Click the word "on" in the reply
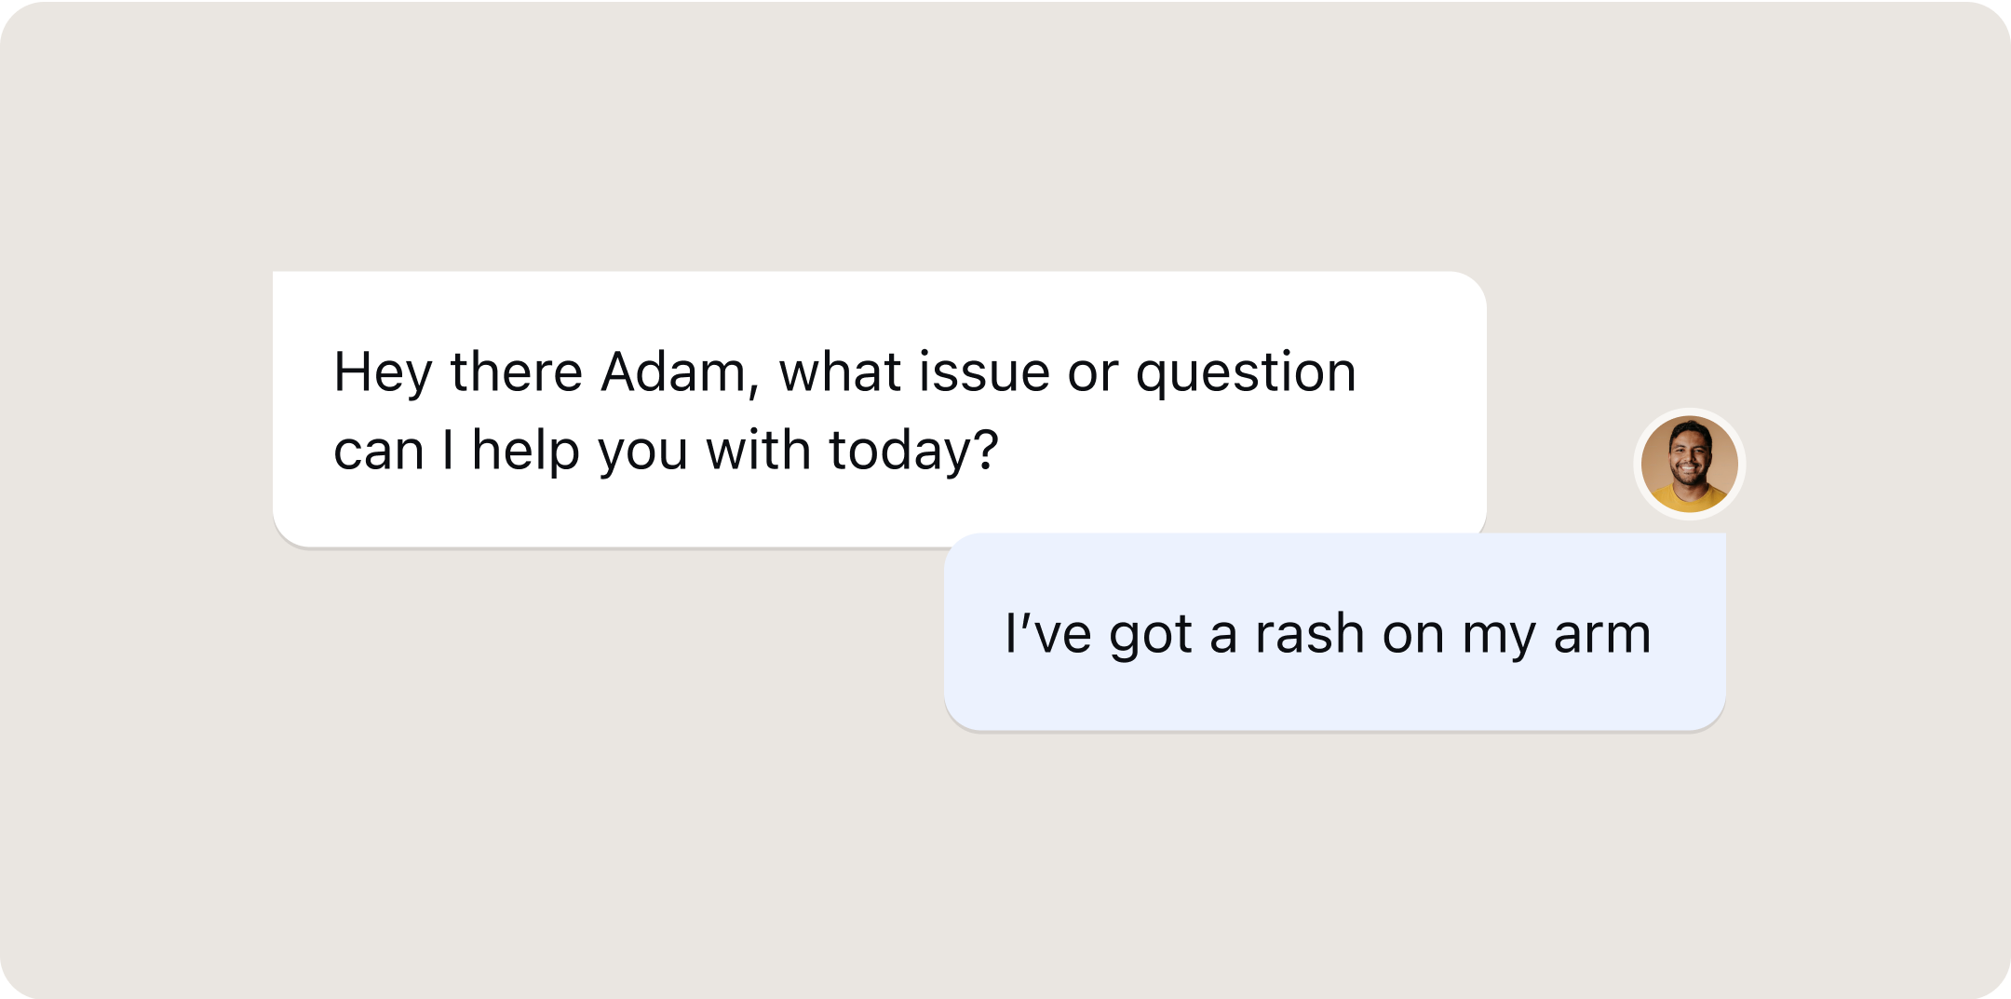The height and width of the screenshot is (999, 2011). click(1413, 635)
